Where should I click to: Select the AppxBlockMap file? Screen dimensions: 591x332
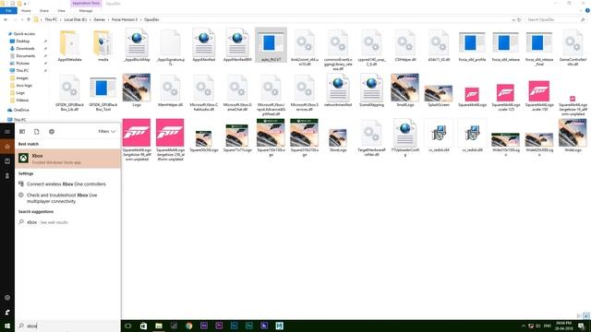point(137,46)
